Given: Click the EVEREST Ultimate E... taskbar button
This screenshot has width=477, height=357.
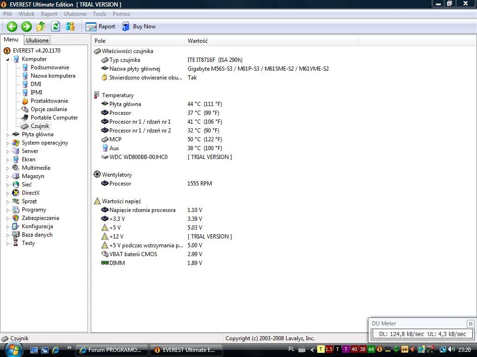Looking at the screenshot, I should (x=186, y=350).
